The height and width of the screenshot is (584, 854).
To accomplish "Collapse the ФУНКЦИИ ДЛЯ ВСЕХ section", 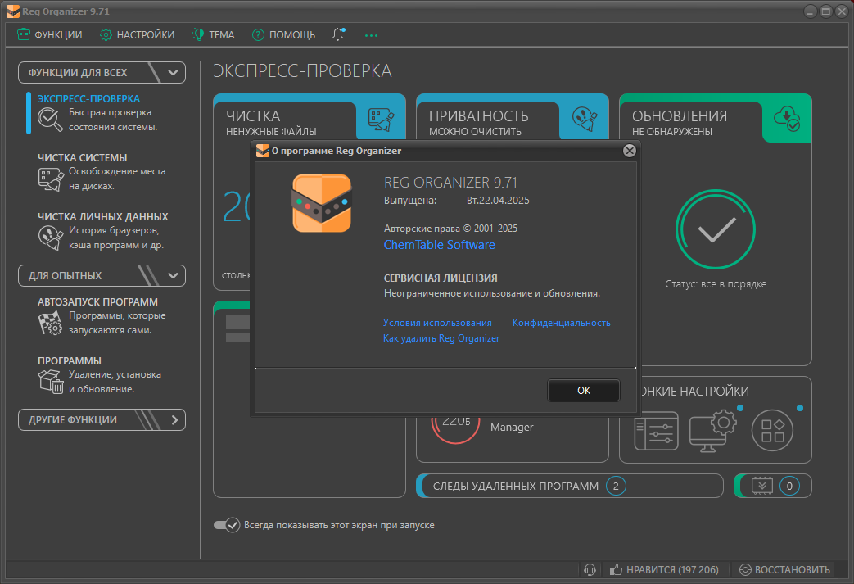I will point(102,72).
